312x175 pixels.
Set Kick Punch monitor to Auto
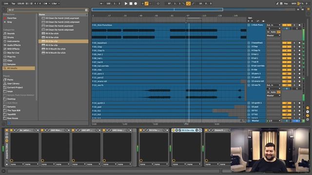point(273,32)
